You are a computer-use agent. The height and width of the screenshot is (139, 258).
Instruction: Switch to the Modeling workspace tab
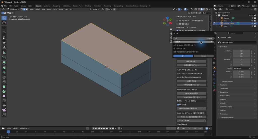(x=47, y=6)
